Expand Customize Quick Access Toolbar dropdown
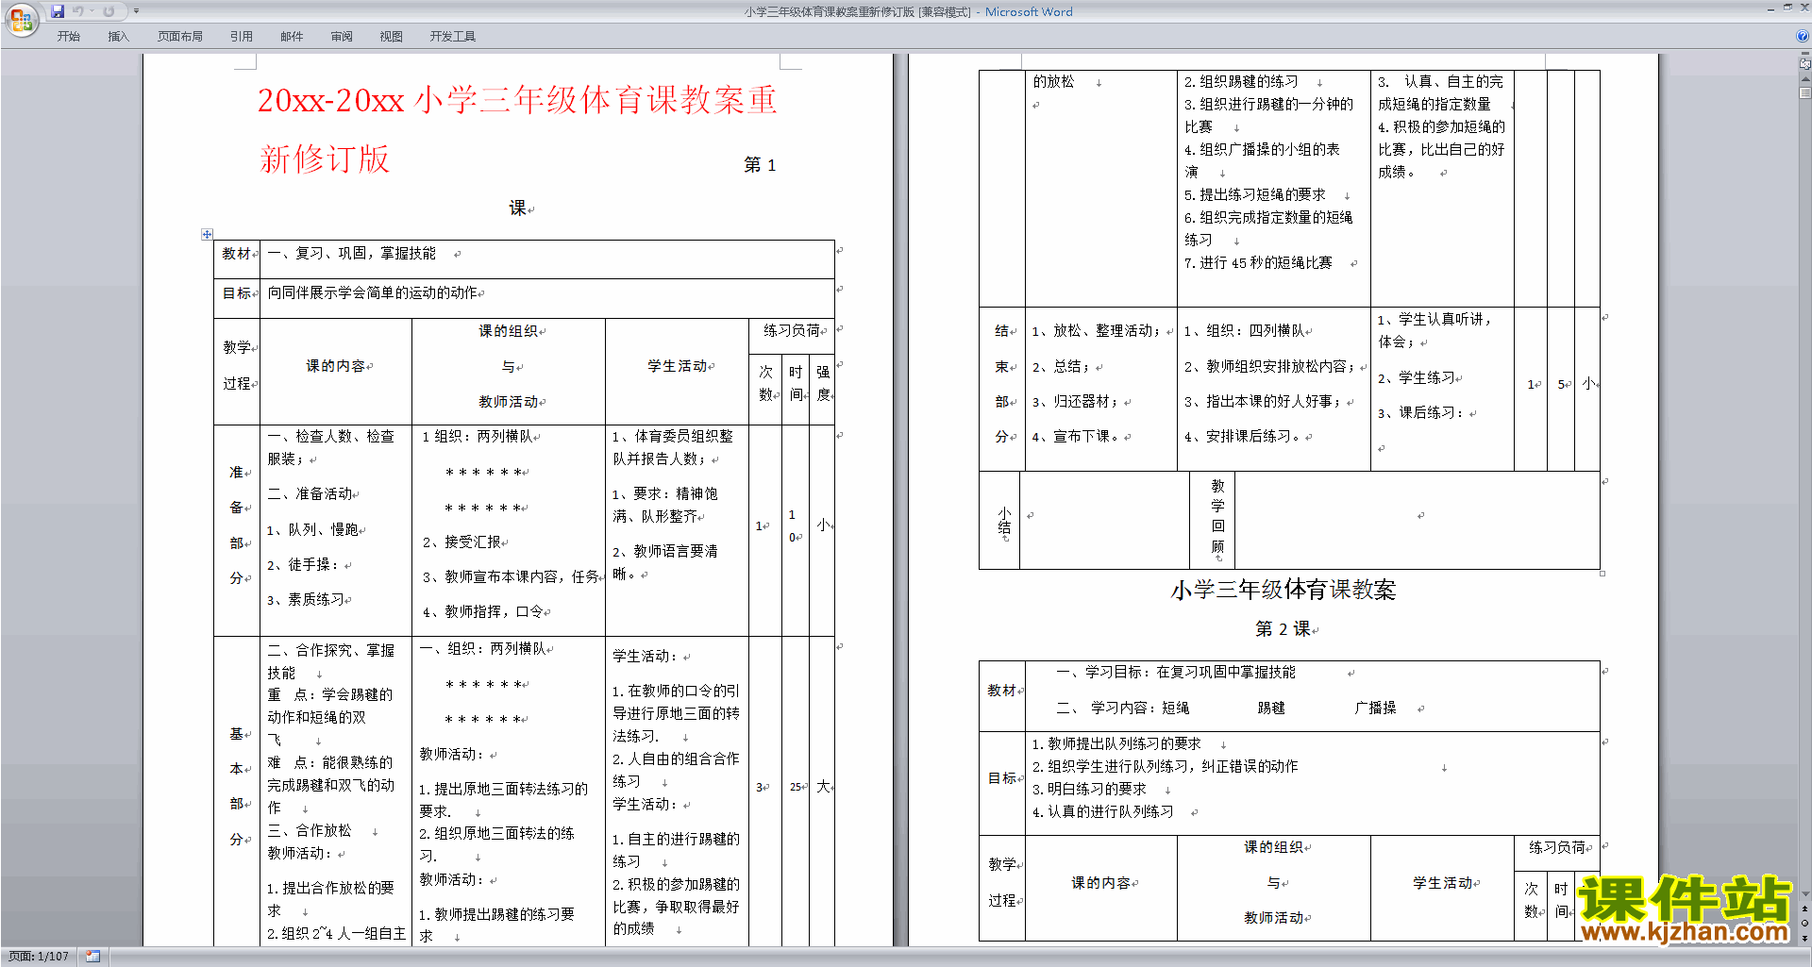The image size is (1812, 967). [136, 11]
